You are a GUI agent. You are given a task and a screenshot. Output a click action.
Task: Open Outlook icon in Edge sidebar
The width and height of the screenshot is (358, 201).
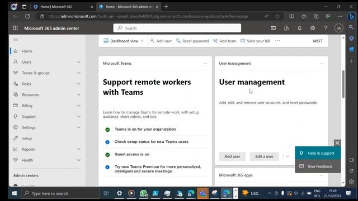point(351,49)
